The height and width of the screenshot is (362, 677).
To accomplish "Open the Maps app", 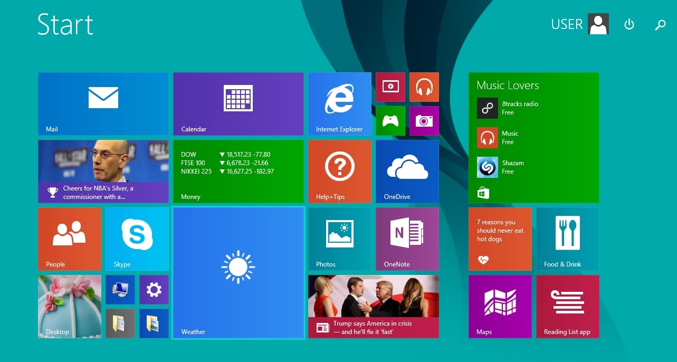I will [x=500, y=306].
